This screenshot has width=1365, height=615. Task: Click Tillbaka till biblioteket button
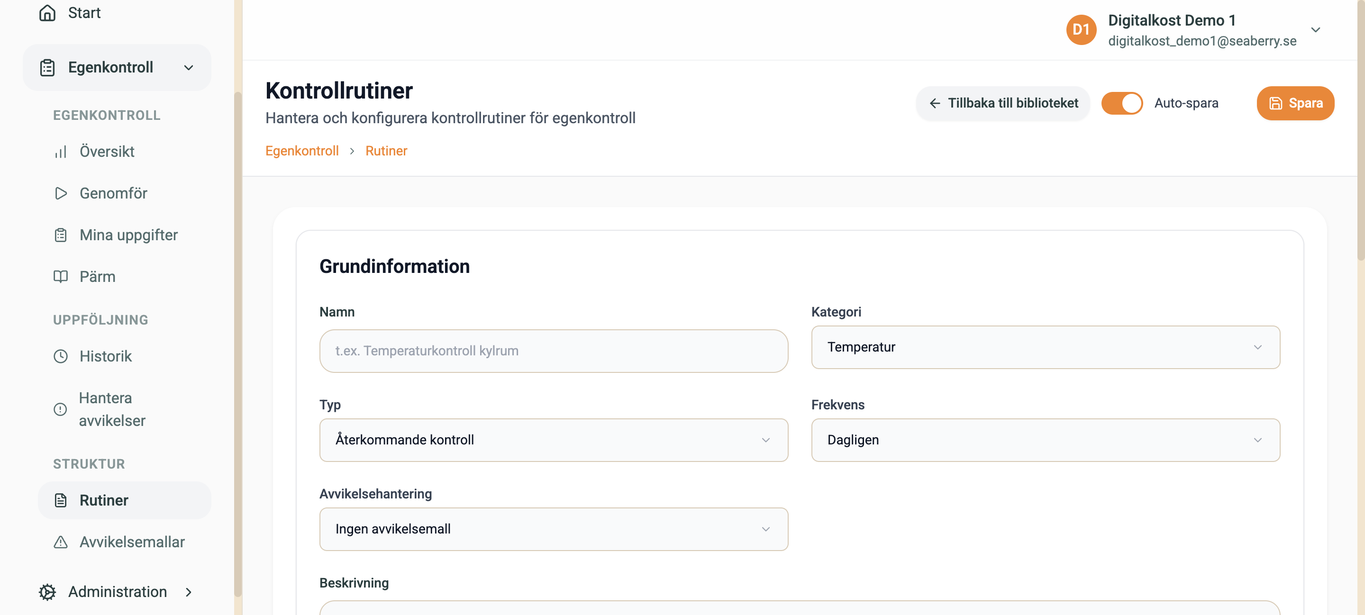1002,103
